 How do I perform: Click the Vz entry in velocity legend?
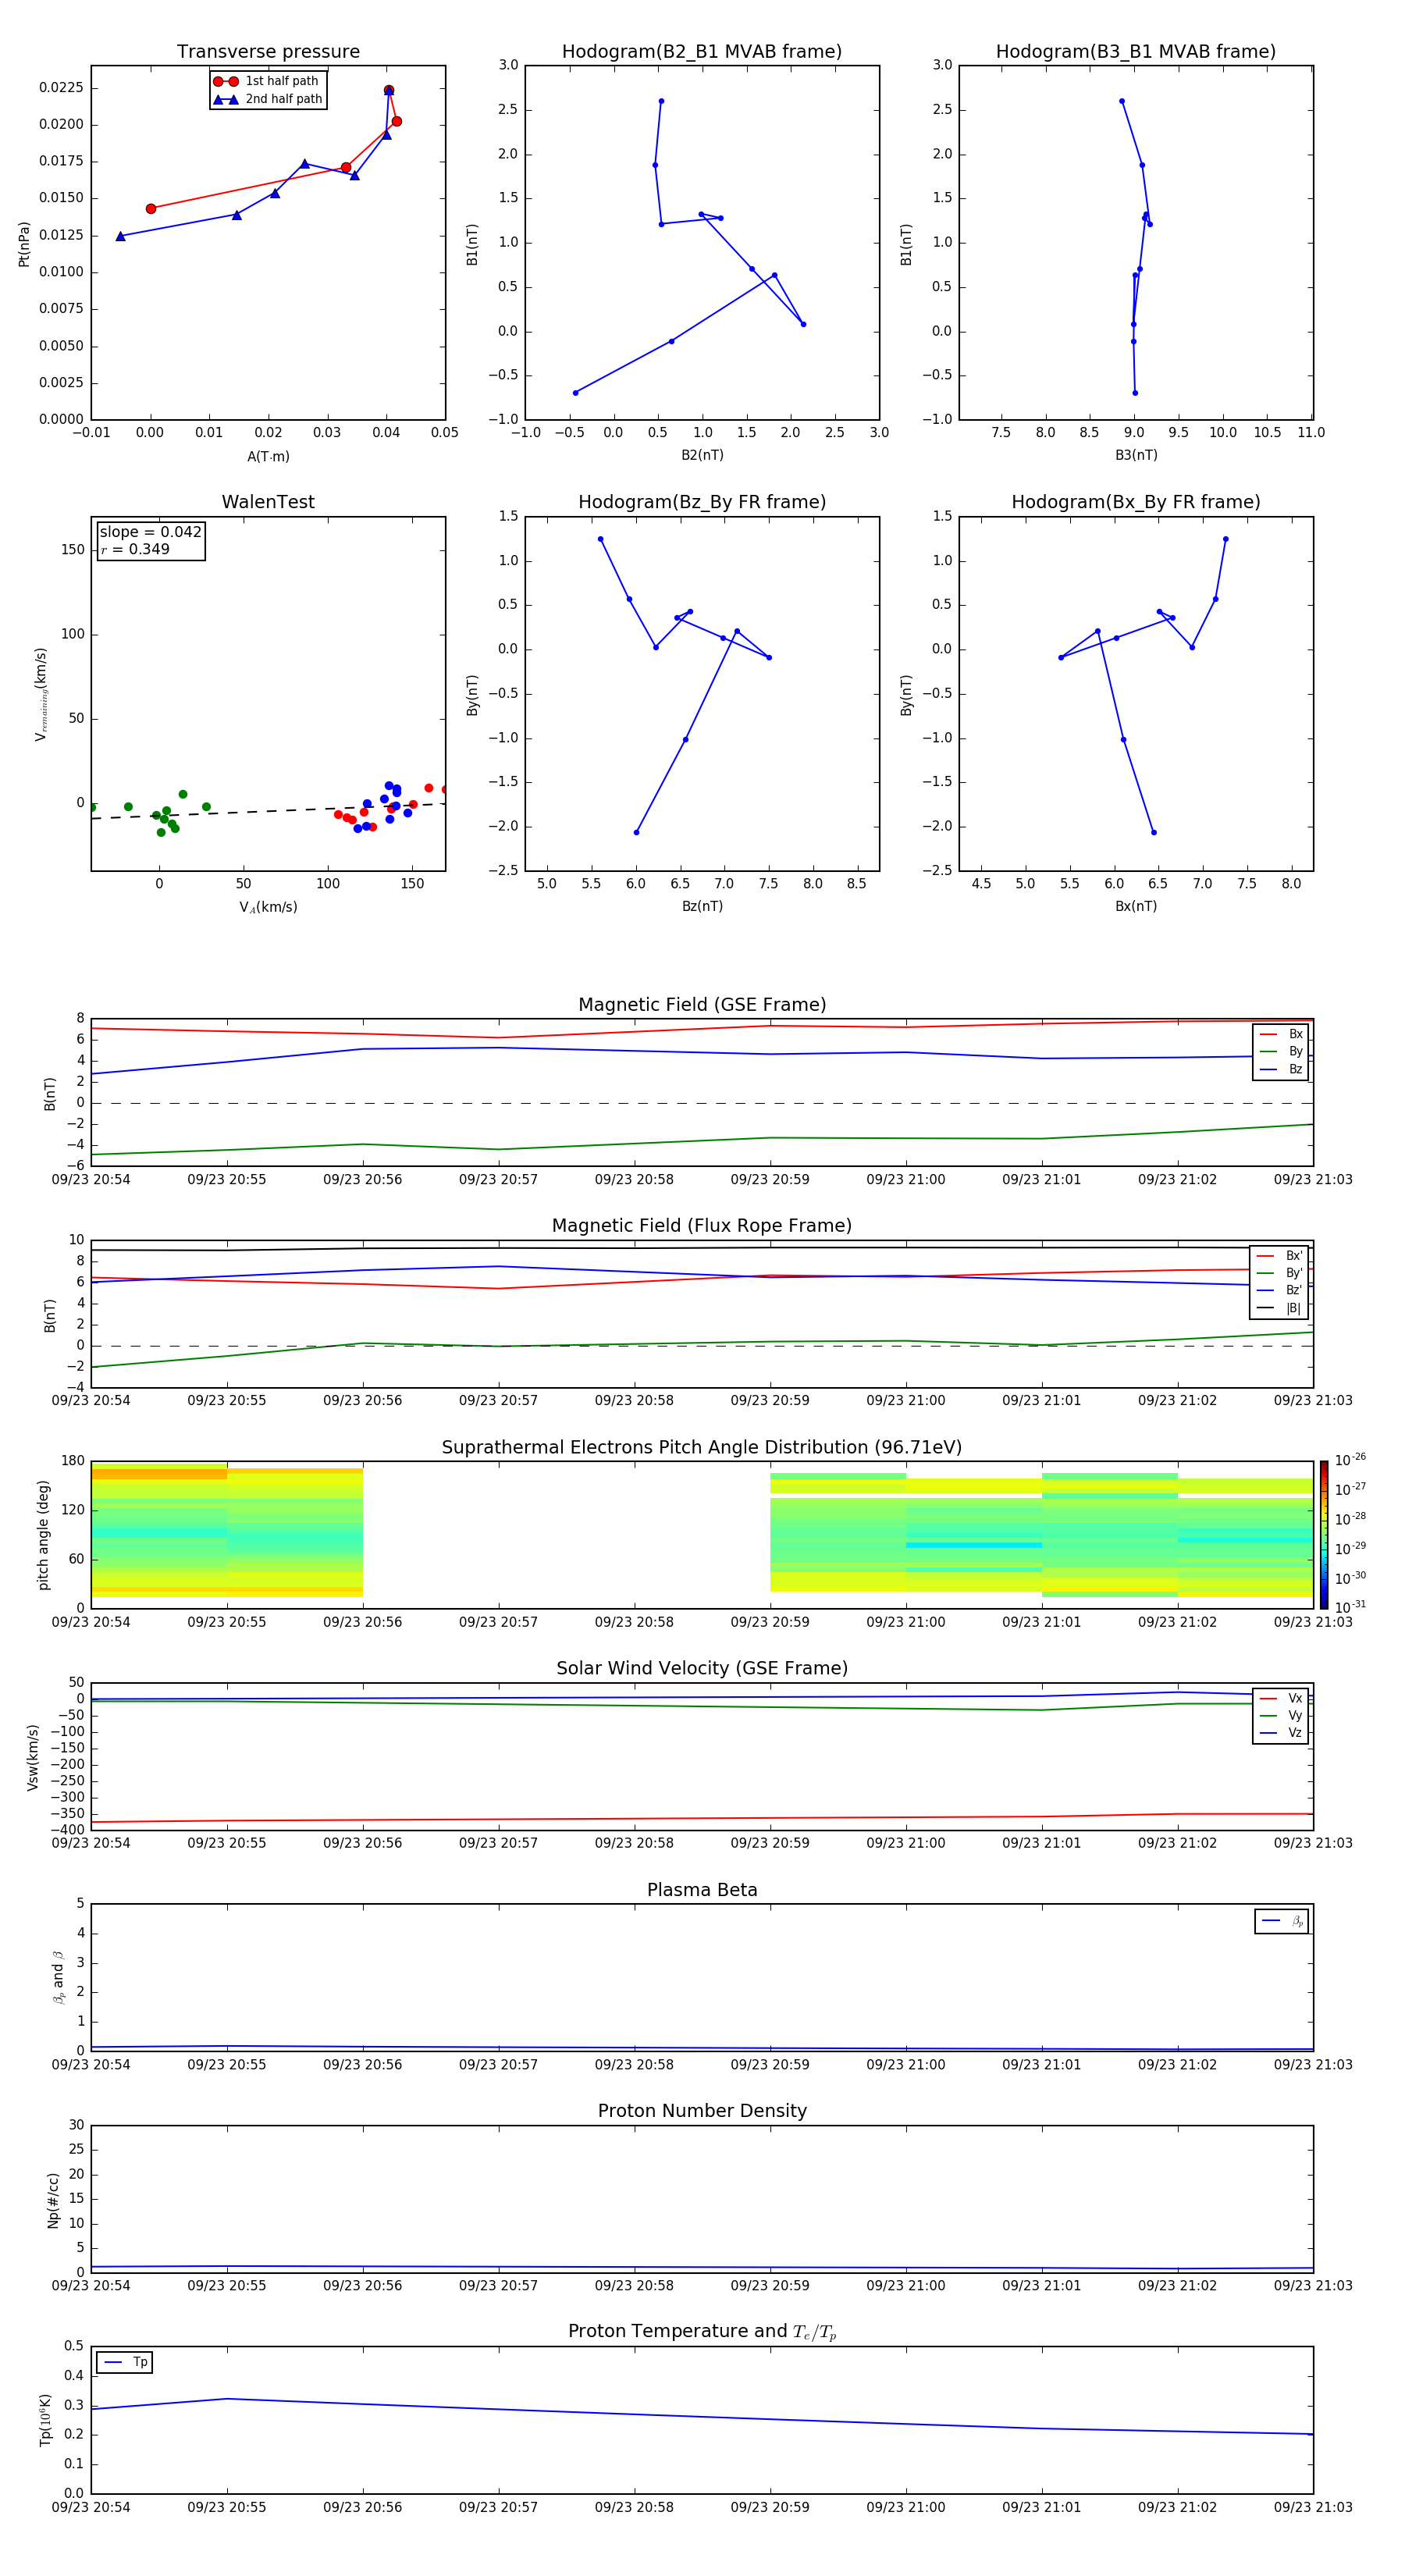(1281, 1733)
